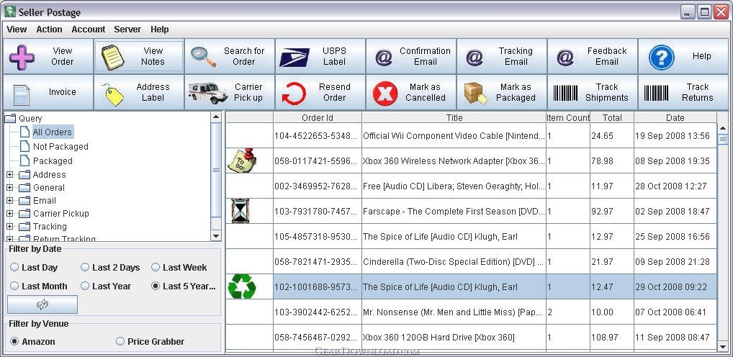This screenshot has height=357, width=733.
Task: Expand the Email folder
Action: [10, 201]
